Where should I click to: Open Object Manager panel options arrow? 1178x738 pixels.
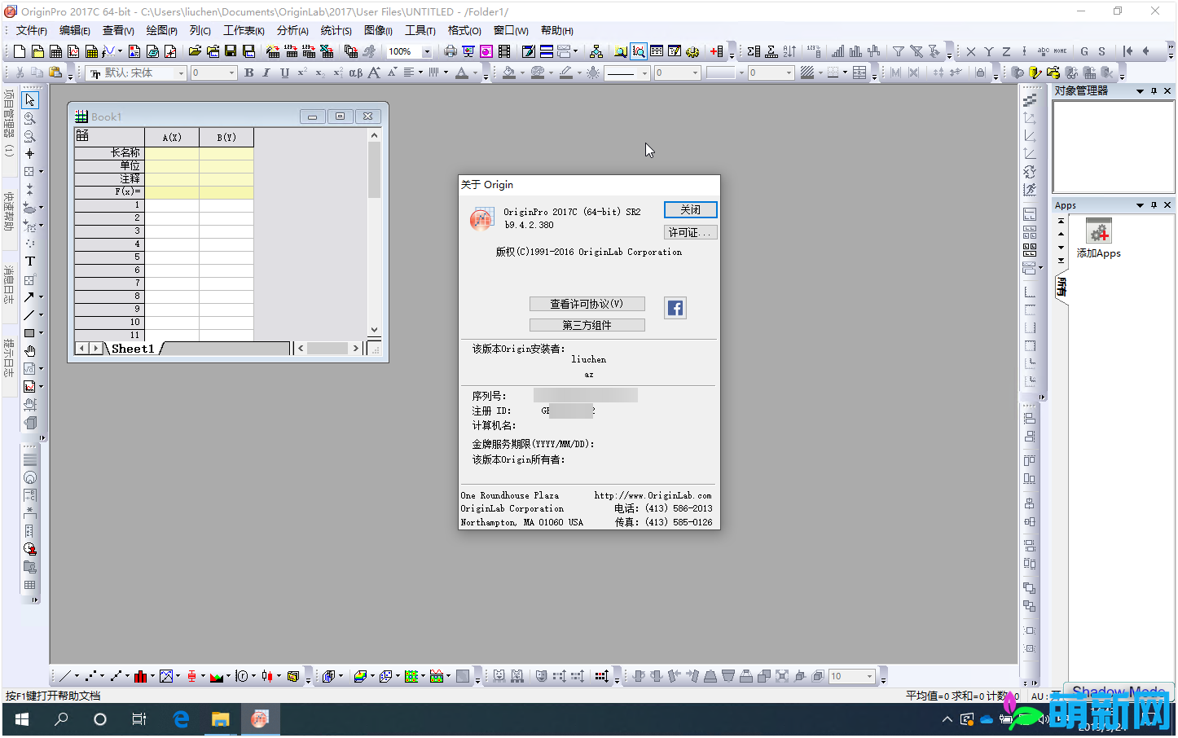(x=1140, y=91)
